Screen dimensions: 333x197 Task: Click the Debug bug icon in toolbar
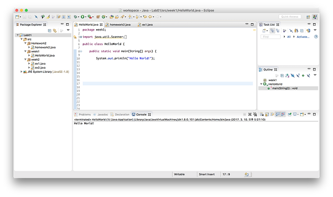coord(75,17)
